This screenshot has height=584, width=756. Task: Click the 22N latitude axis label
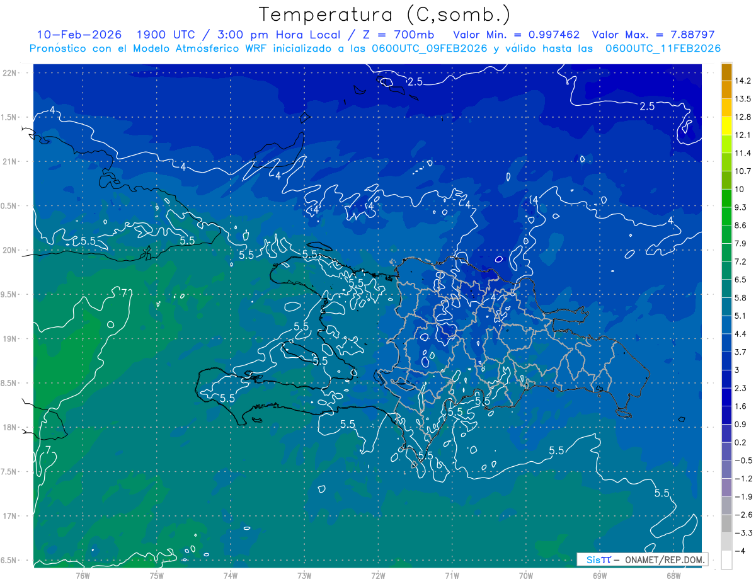(9, 72)
